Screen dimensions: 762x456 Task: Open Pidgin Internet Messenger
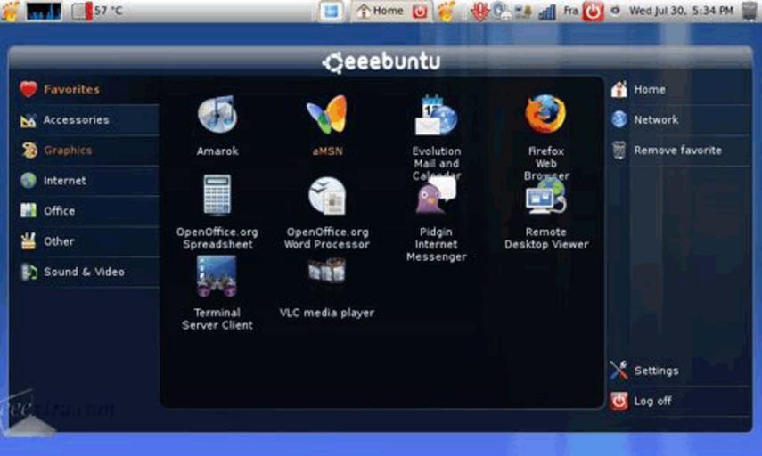point(436,195)
